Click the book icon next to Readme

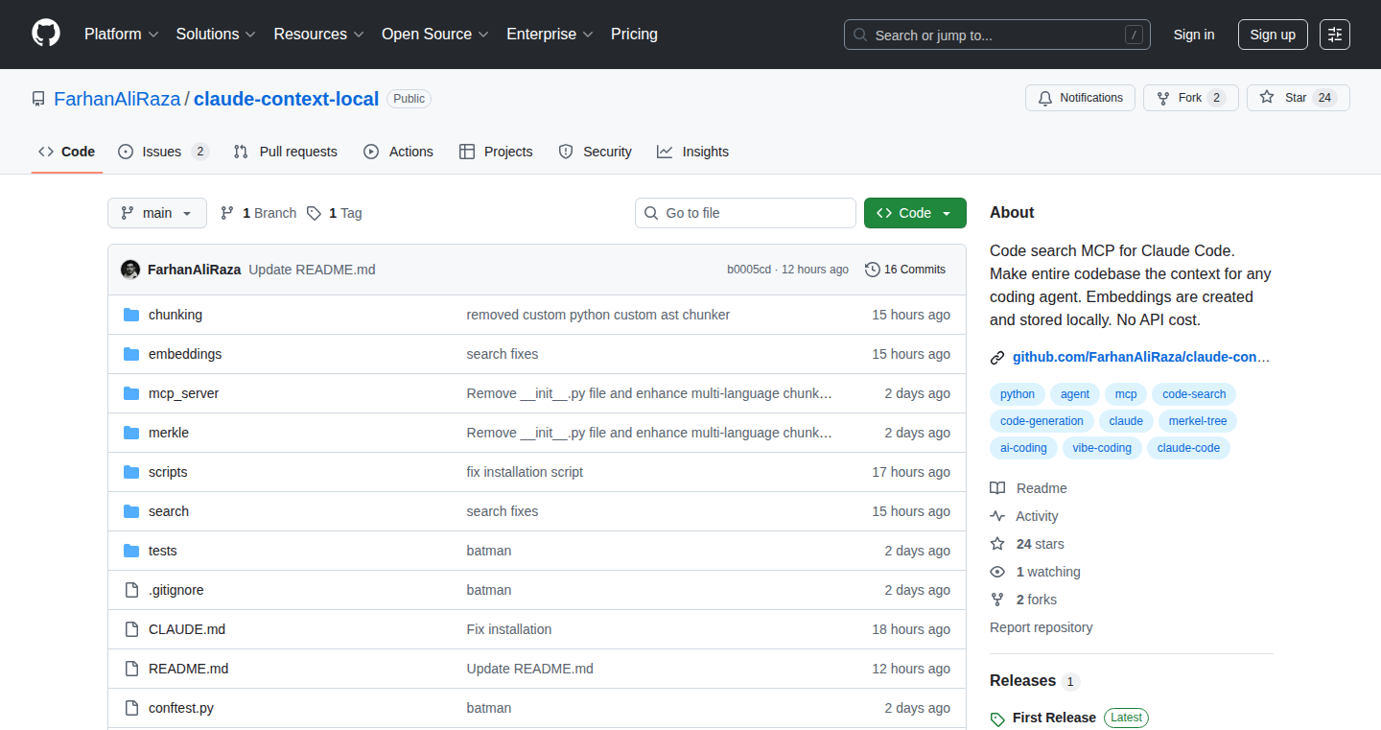point(997,488)
